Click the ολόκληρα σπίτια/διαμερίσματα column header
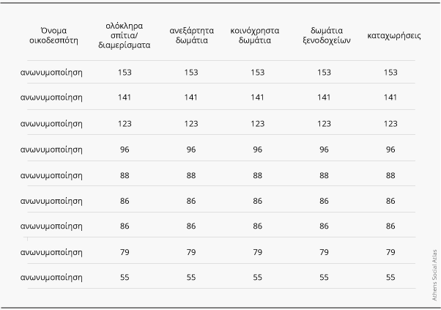The image size is (441, 310). click(125, 35)
